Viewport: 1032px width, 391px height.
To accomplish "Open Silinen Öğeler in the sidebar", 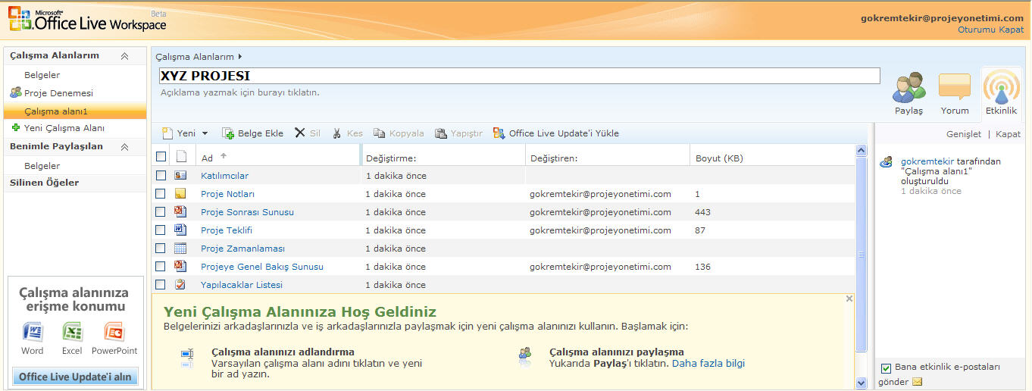I will coord(44,183).
